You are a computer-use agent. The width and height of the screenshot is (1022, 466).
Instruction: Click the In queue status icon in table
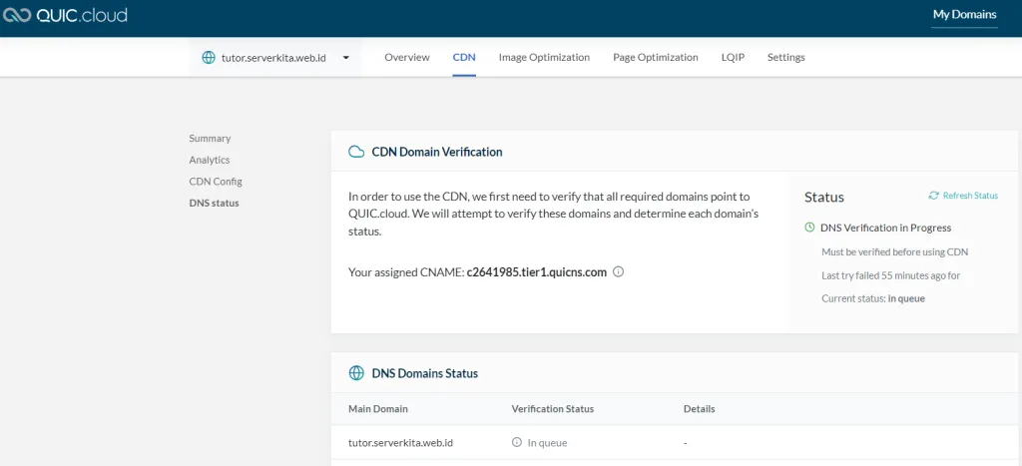click(517, 442)
